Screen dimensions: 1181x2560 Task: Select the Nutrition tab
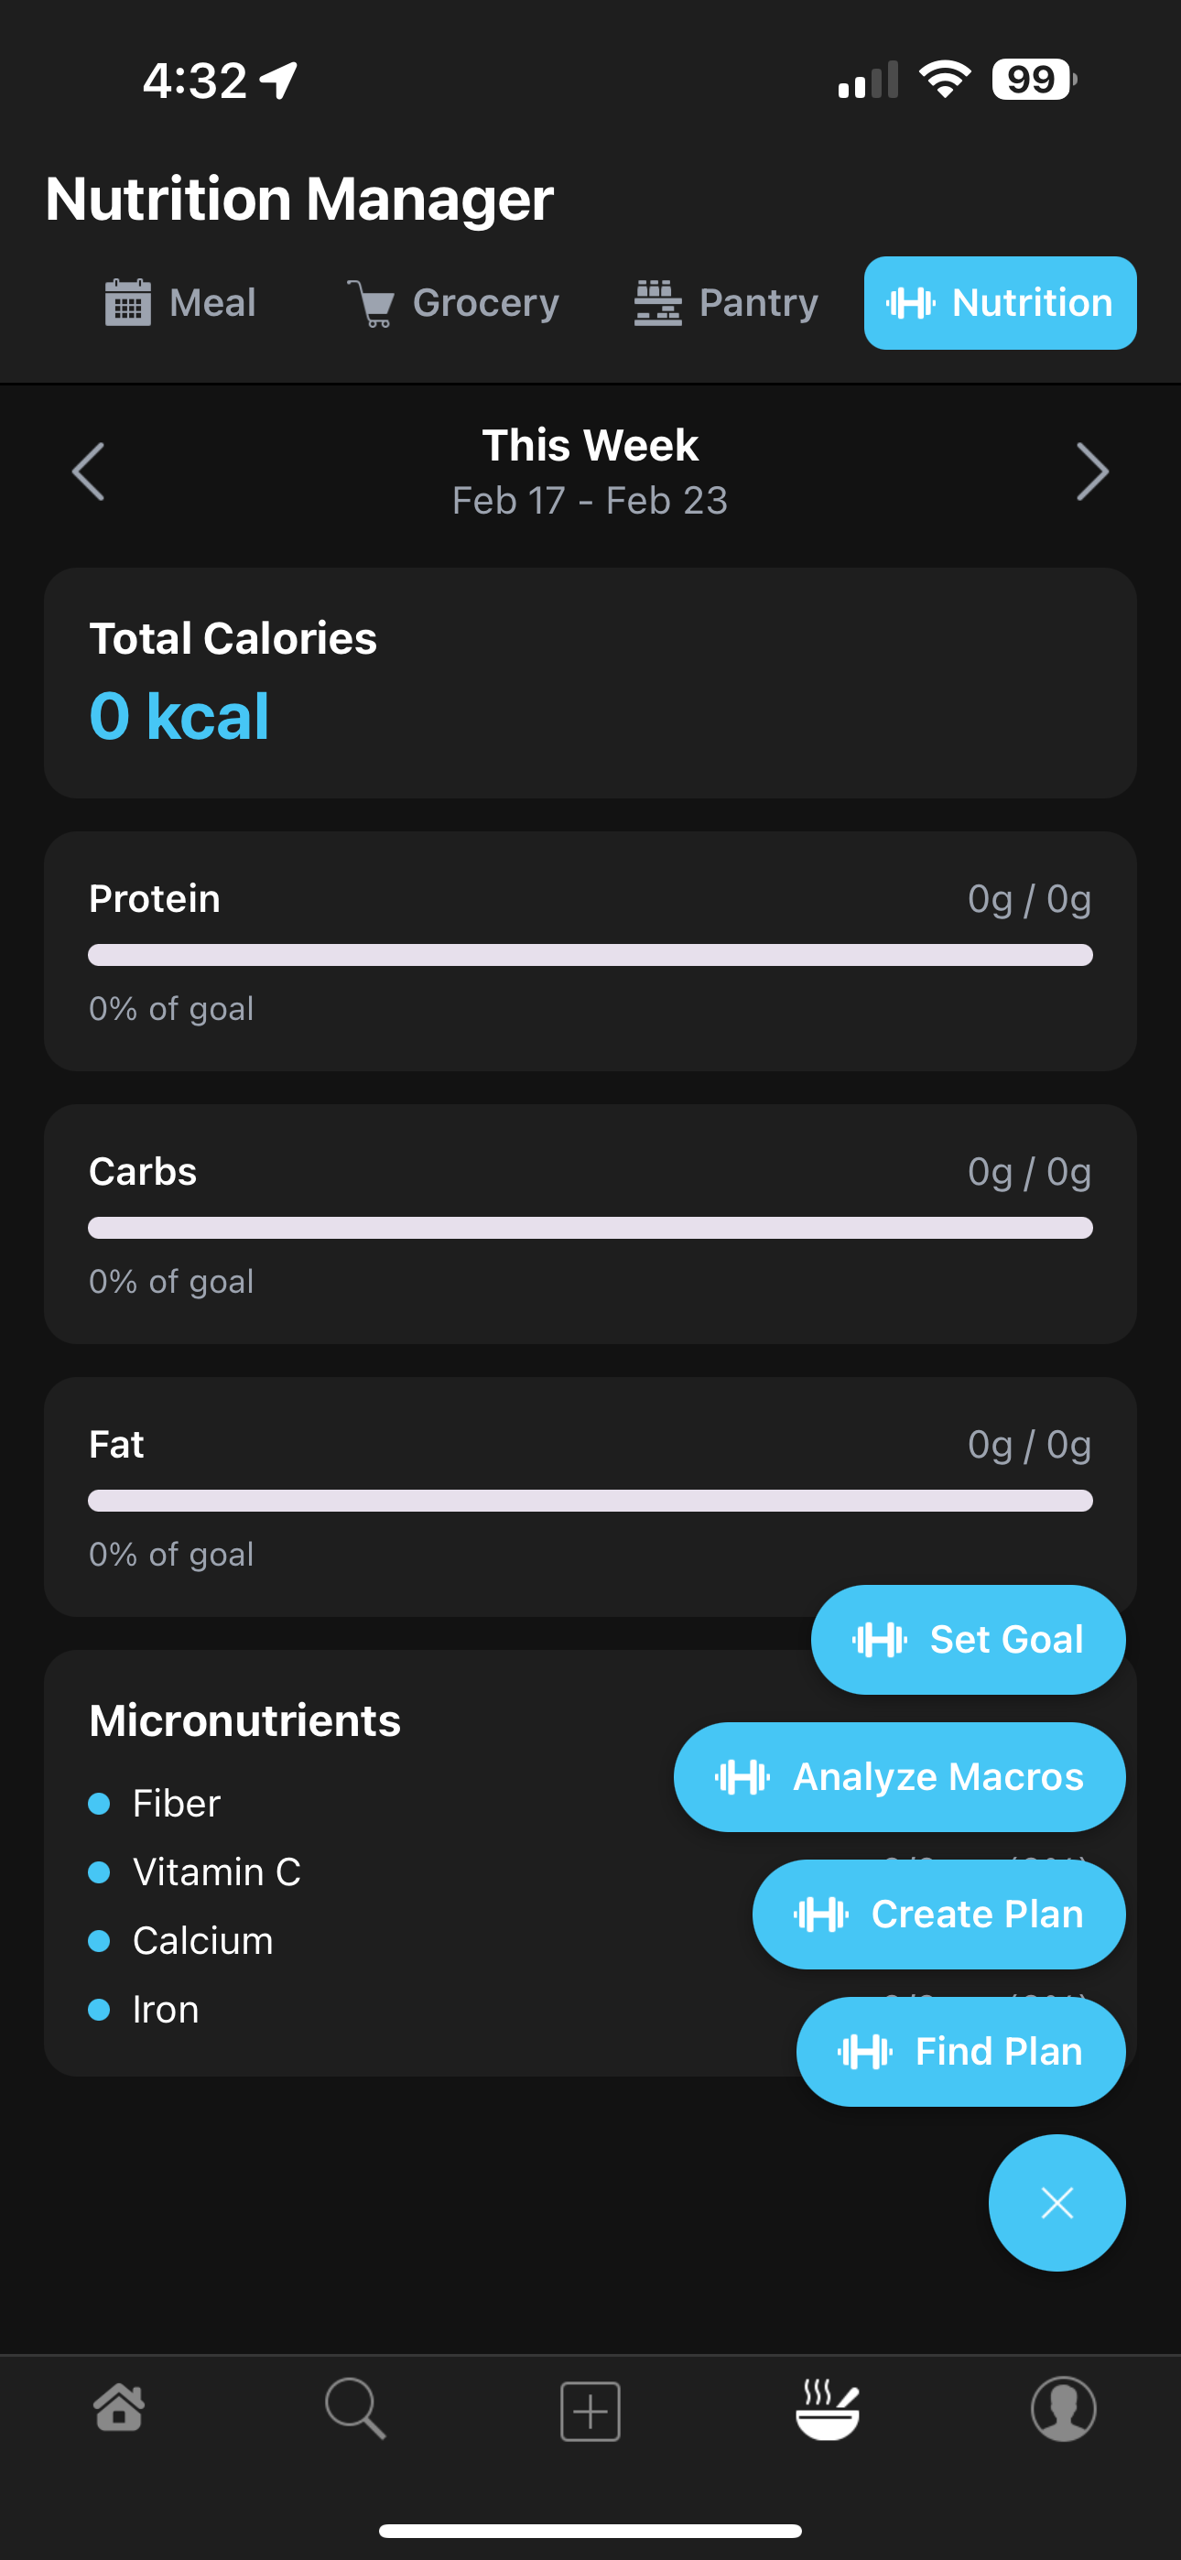(1000, 303)
